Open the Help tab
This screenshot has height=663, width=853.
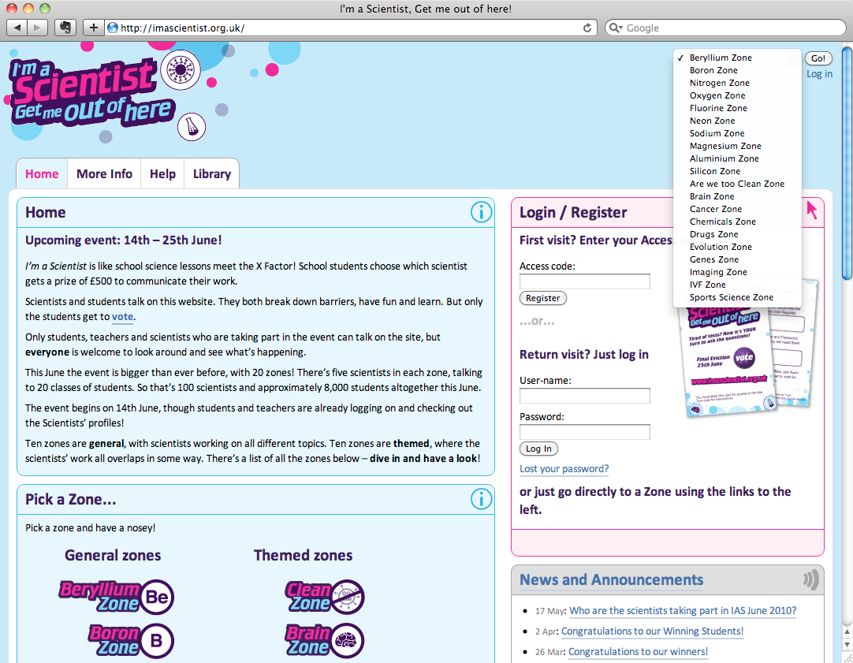162,173
